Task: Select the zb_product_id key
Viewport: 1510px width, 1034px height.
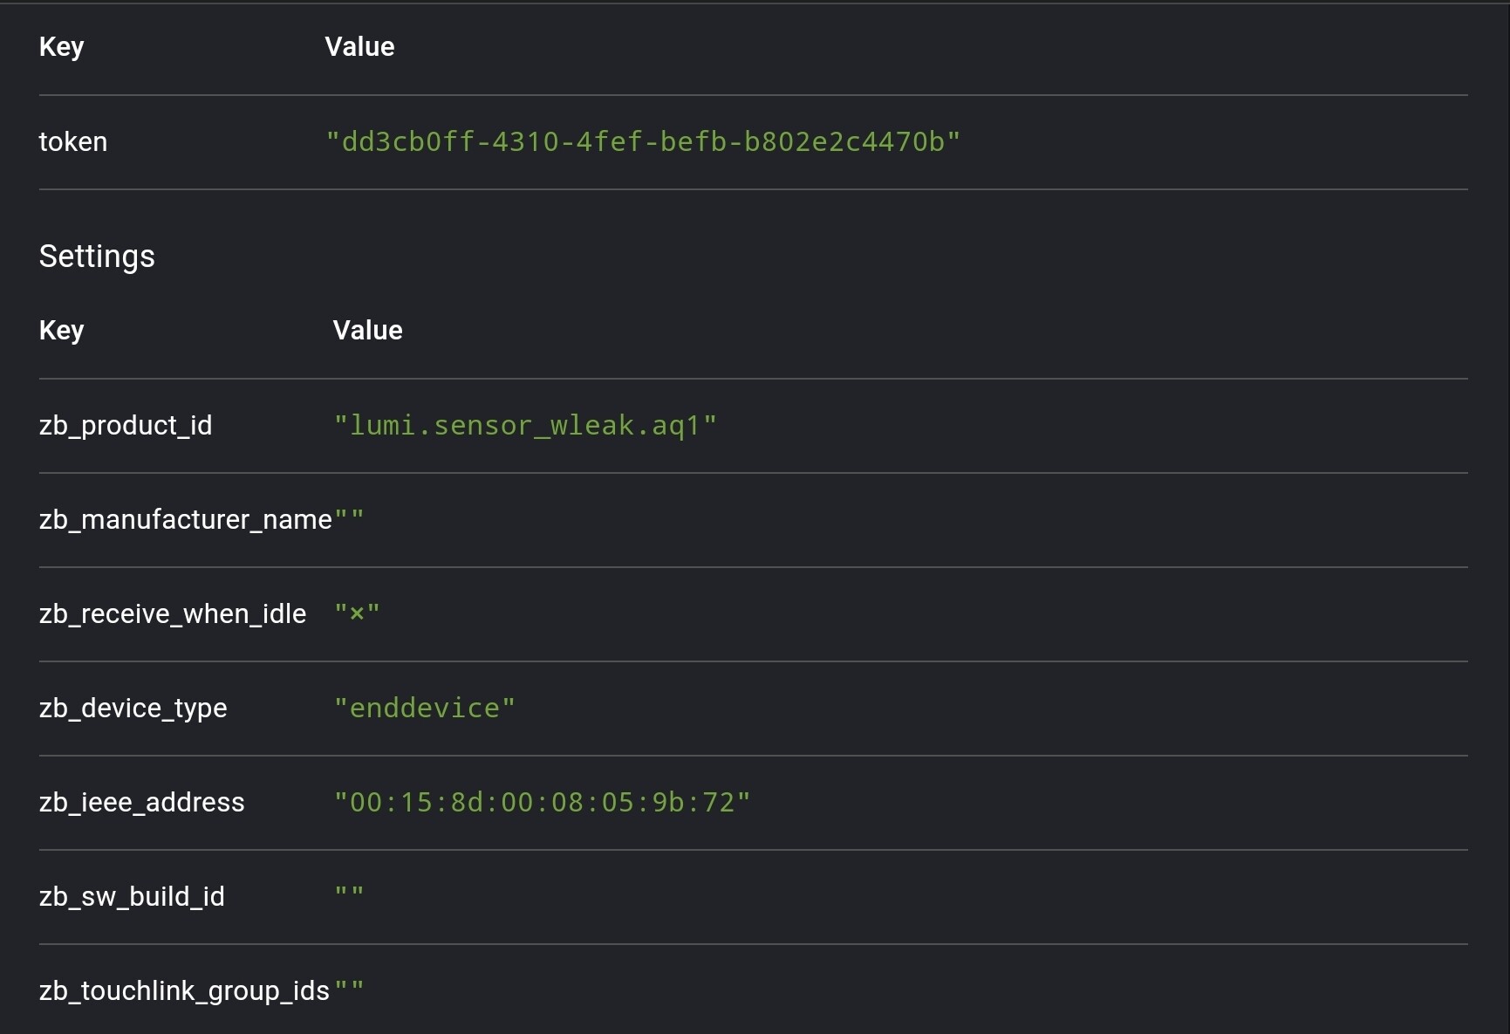Action: pyautogui.click(x=126, y=425)
